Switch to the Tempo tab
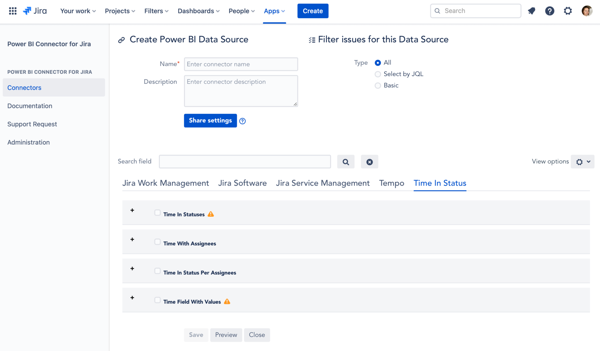Image resolution: width=600 pixels, height=351 pixels. (391, 183)
